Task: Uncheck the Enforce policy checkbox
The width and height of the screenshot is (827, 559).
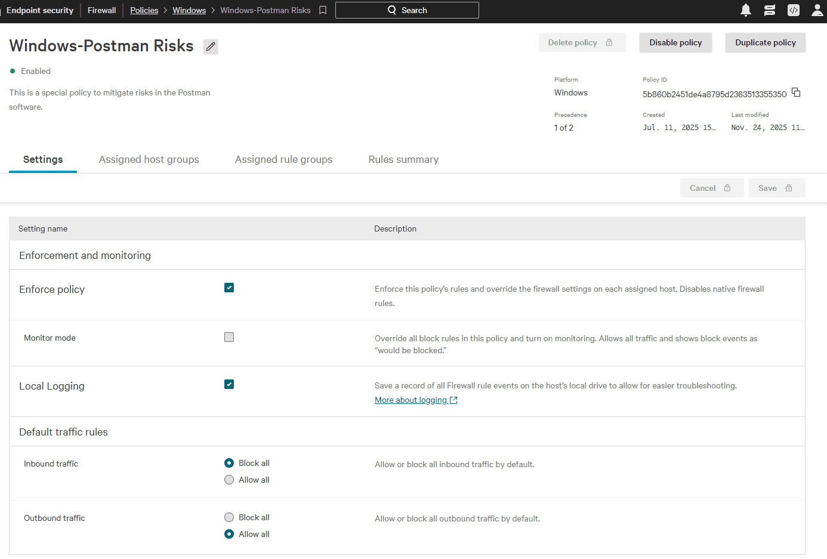Action: [x=229, y=288]
